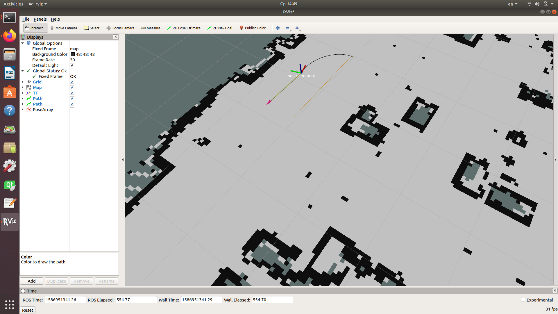Open Activities overview
The height and width of the screenshot is (314, 558).
[13, 4]
